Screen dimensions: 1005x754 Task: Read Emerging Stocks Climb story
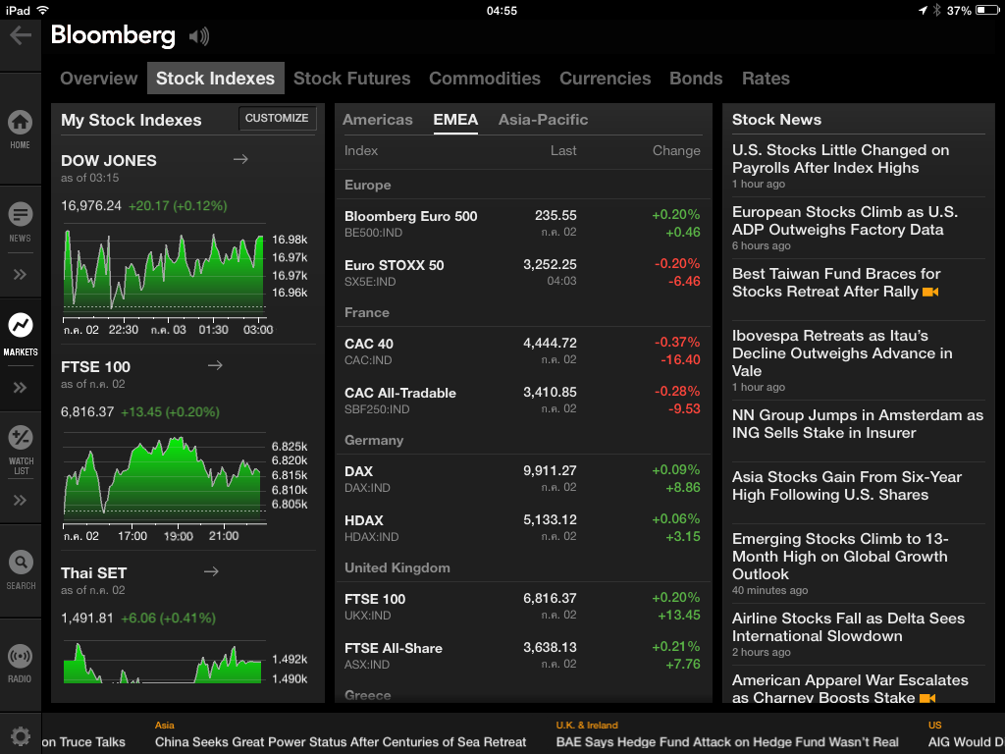pyautogui.click(x=858, y=564)
